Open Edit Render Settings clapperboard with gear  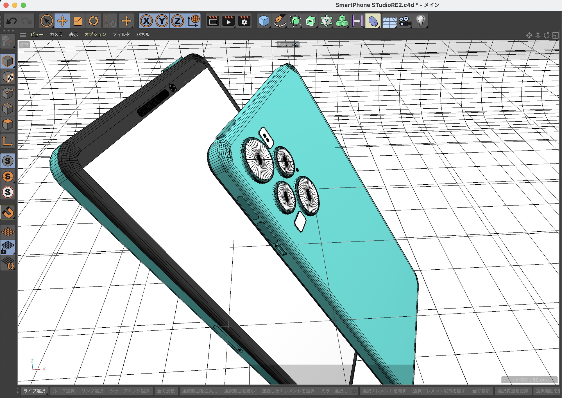pyautogui.click(x=244, y=21)
